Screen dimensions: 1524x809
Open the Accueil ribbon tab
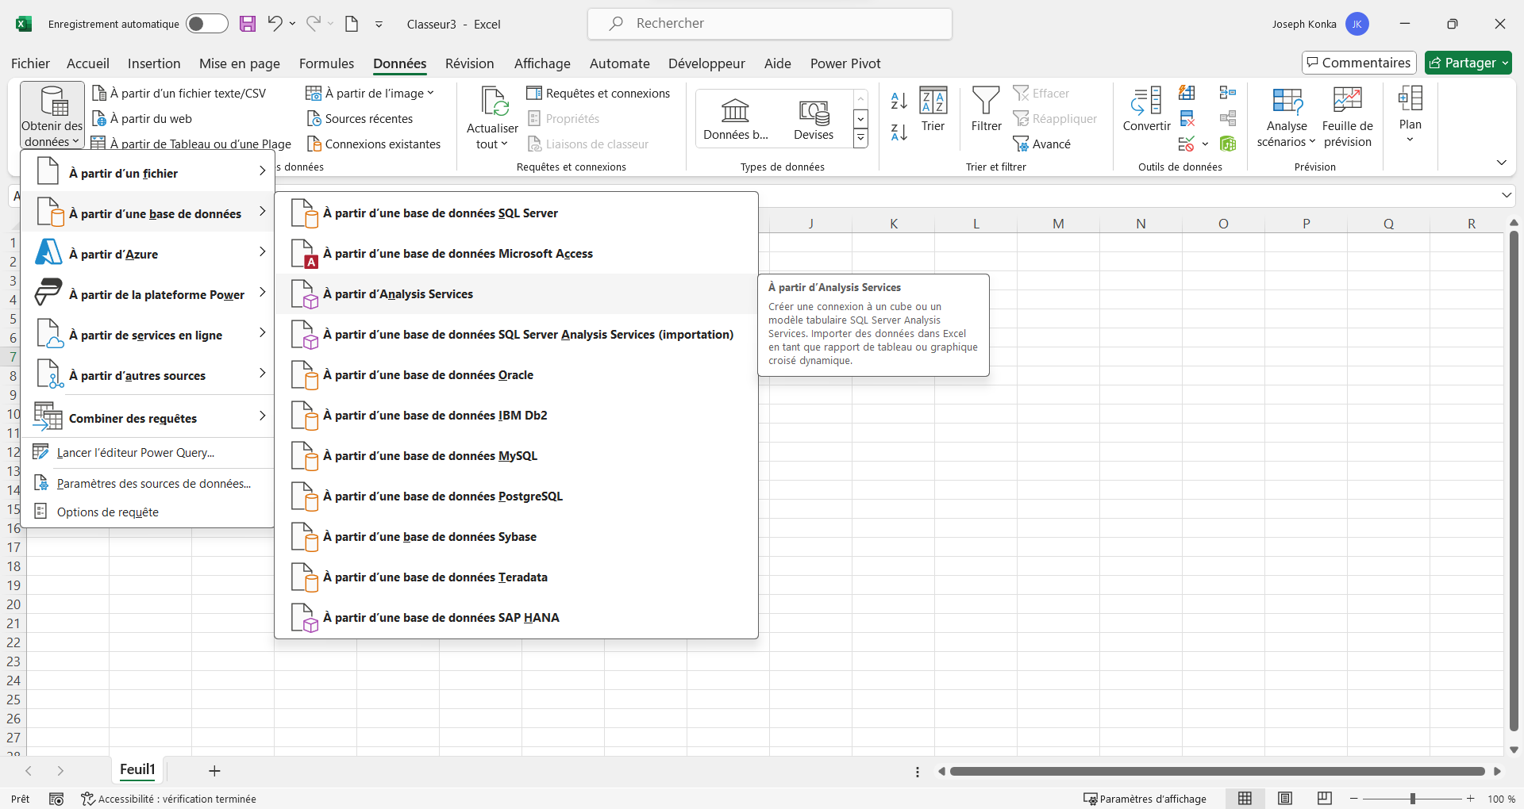tap(88, 63)
